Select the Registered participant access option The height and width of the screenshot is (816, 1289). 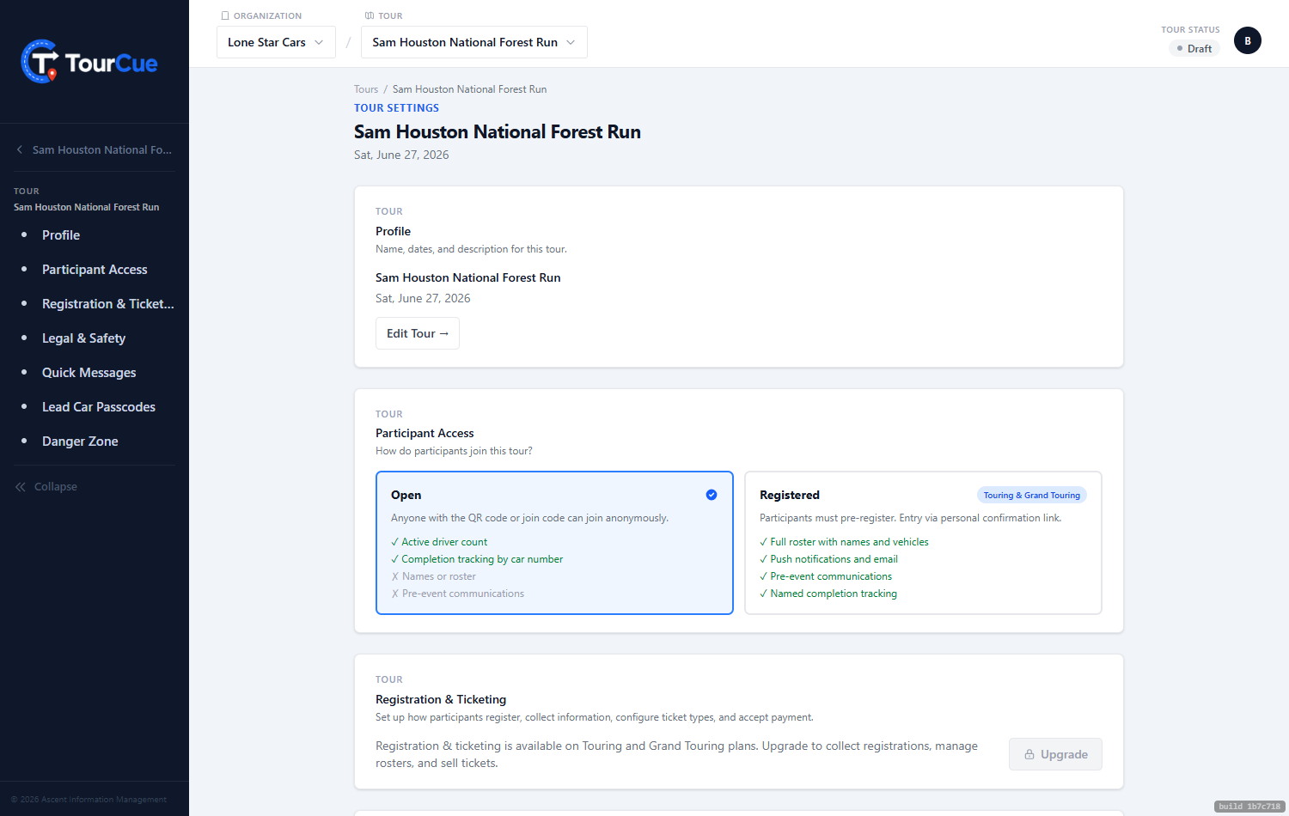coord(923,543)
